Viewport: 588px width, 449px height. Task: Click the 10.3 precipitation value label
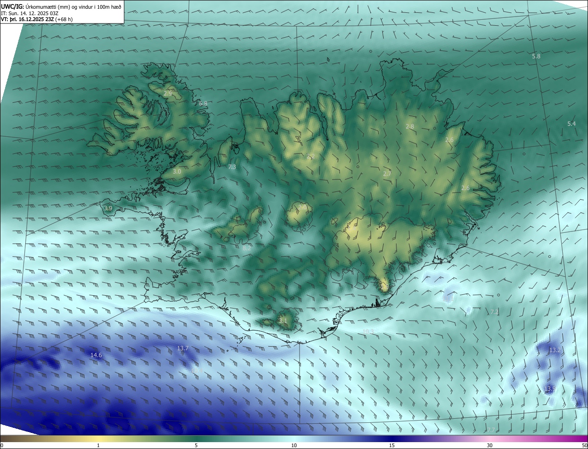click(368, 331)
